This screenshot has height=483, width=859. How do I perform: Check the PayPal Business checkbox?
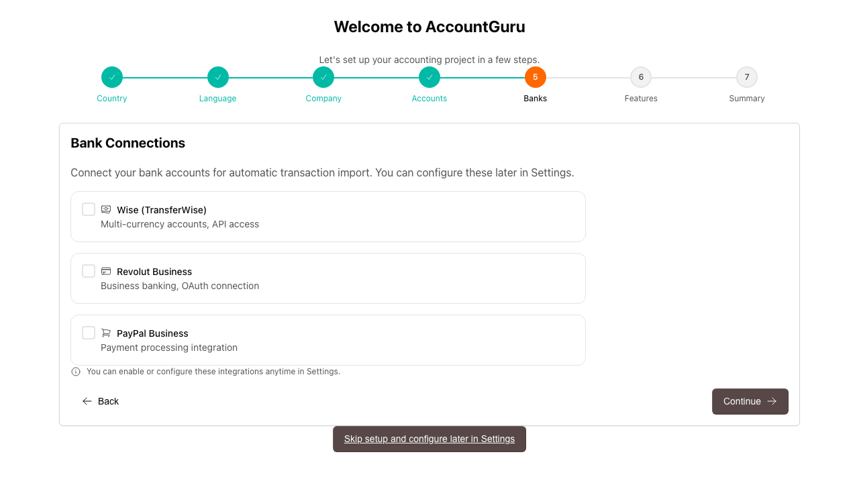pyautogui.click(x=89, y=333)
